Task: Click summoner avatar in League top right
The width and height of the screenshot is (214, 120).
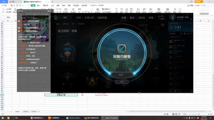Action: pos(173,17)
